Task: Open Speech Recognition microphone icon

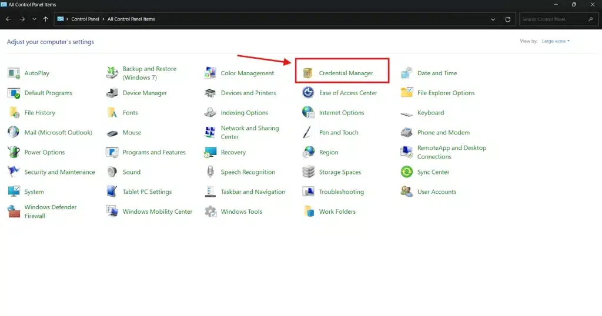Action: click(210, 172)
